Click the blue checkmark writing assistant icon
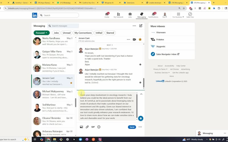This screenshot has width=228, height=142. click(141, 118)
